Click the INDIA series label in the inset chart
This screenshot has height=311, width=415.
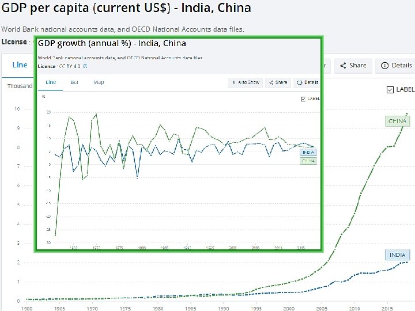tap(309, 153)
